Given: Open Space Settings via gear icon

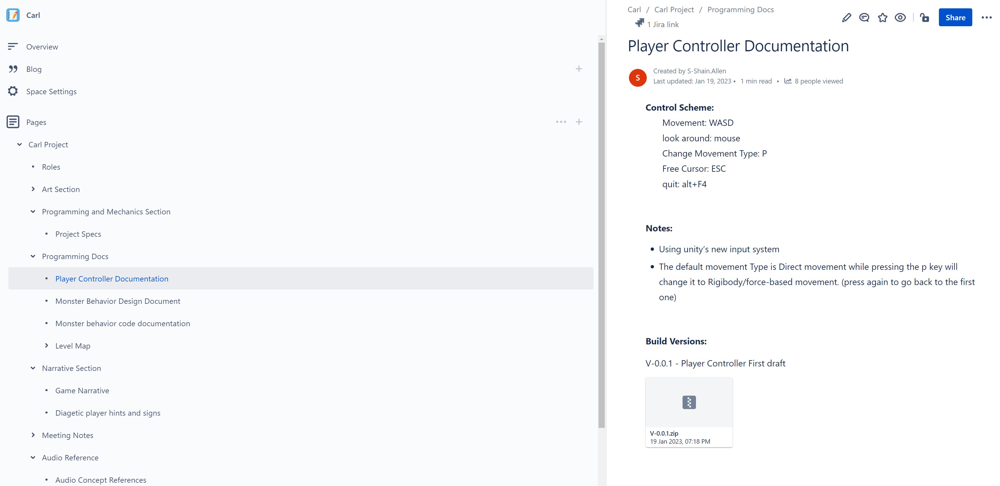Looking at the screenshot, I should (13, 91).
